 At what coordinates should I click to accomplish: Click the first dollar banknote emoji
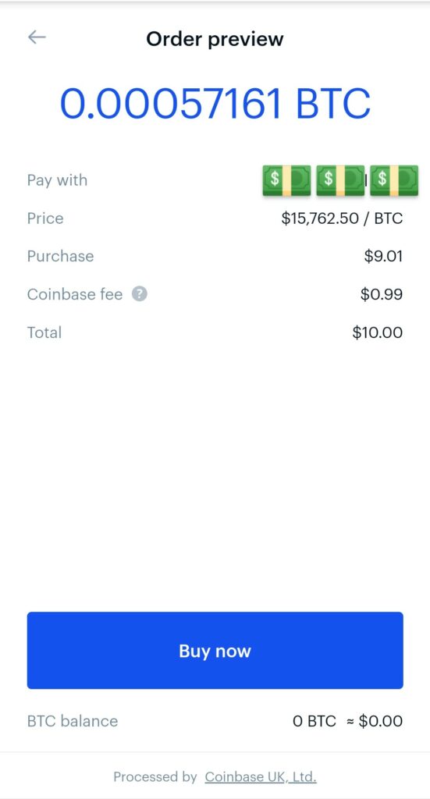(287, 180)
